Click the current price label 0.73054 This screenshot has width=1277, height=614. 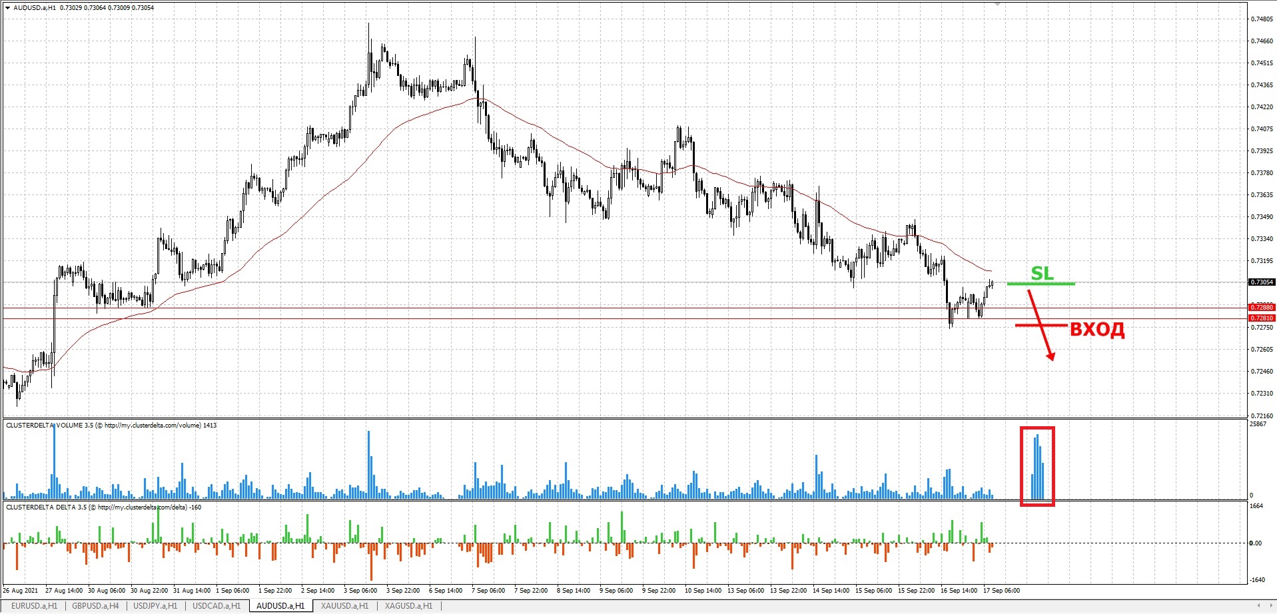click(1262, 282)
